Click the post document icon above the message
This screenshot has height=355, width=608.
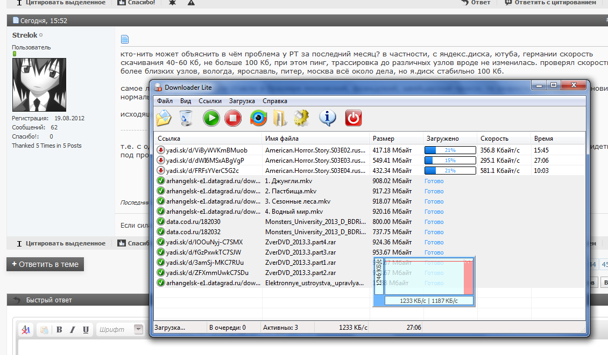point(124,39)
